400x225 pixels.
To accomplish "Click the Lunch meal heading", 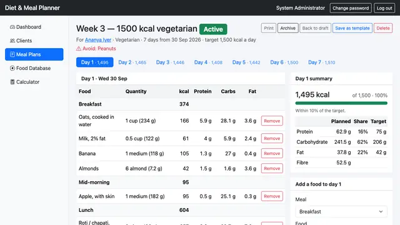I will coord(86,210).
